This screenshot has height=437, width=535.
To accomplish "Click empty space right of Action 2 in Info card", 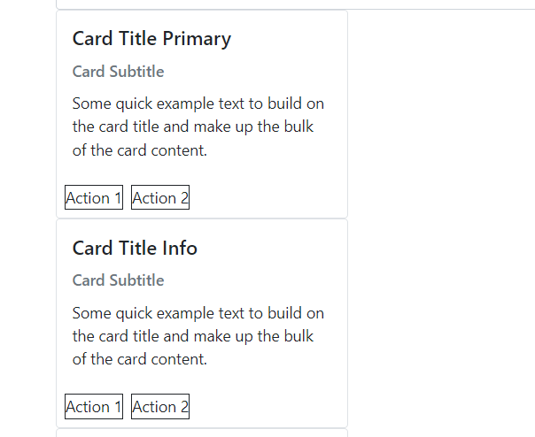I will click(x=266, y=407).
